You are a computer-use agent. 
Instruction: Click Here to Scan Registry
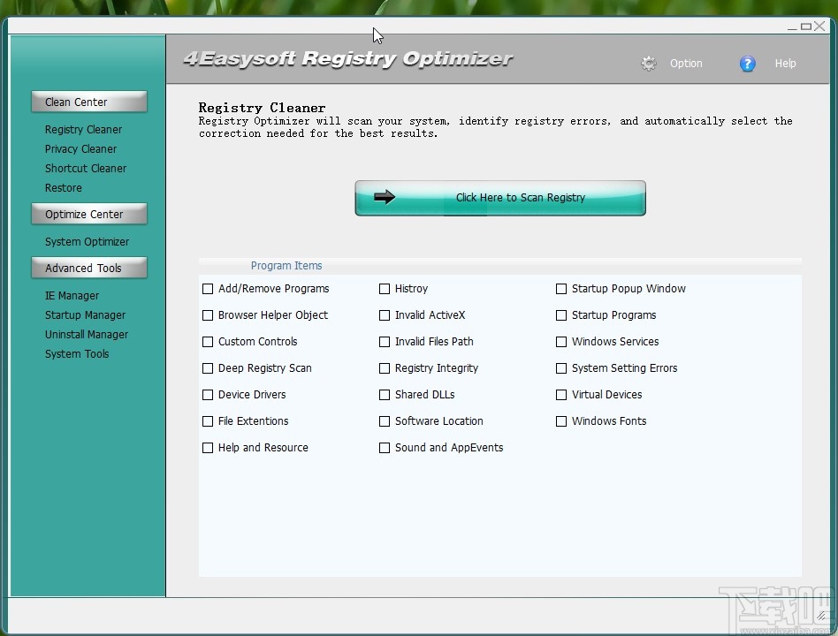(x=500, y=198)
